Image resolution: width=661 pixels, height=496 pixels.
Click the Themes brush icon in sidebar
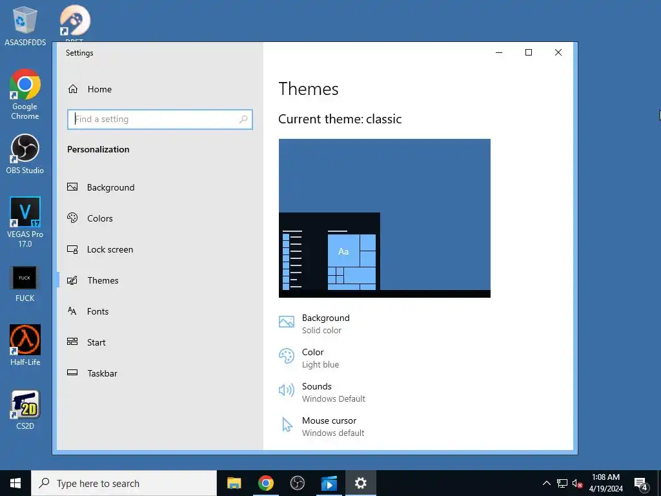pos(72,280)
